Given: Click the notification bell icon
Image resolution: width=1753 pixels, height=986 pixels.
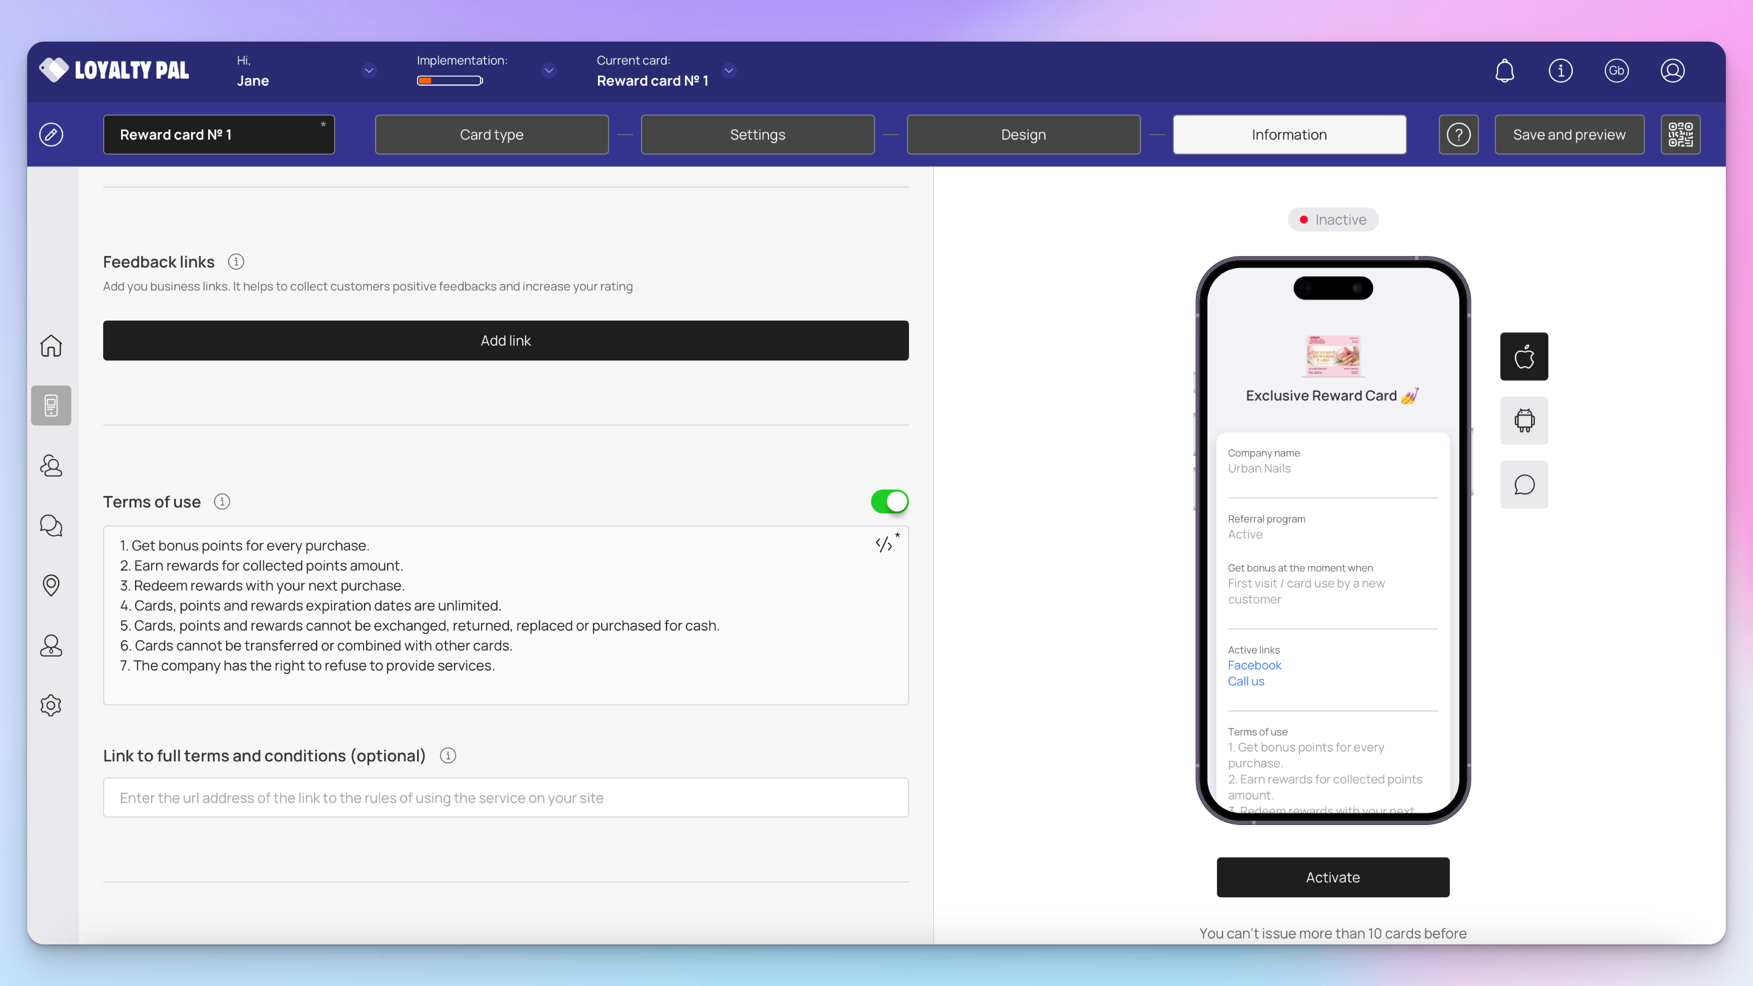Looking at the screenshot, I should pos(1505,71).
